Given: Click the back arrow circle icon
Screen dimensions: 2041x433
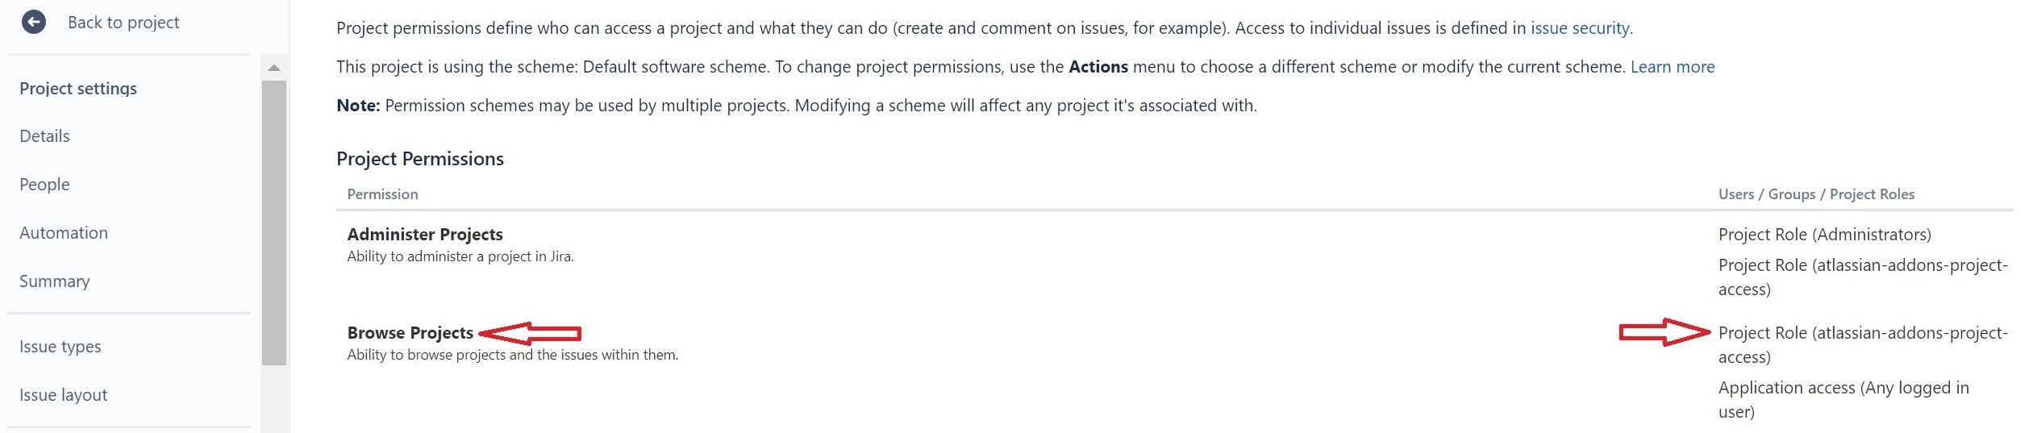Looking at the screenshot, I should point(34,22).
